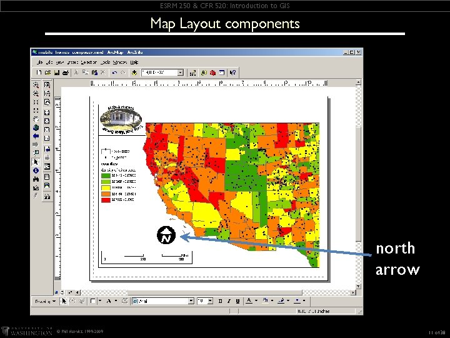This screenshot has width=450, height=338.
Task: Click the Fixed Zoom Out icon
Action: (x=36, y=110)
